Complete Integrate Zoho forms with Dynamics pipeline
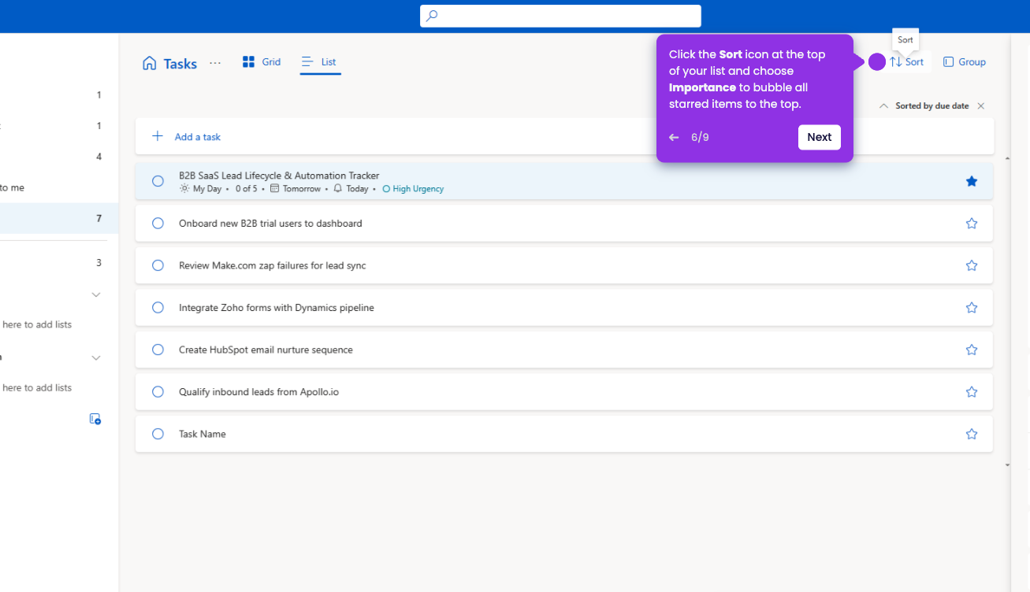The width and height of the screenshot is (1030, 592). coord(158,308)
